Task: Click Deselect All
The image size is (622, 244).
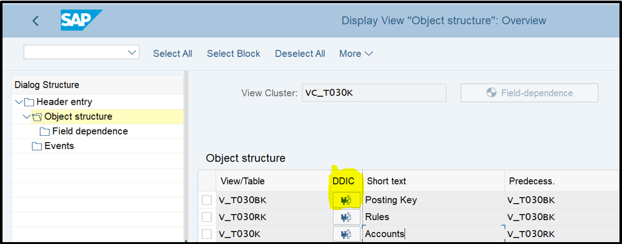Action: pos(300,53)
